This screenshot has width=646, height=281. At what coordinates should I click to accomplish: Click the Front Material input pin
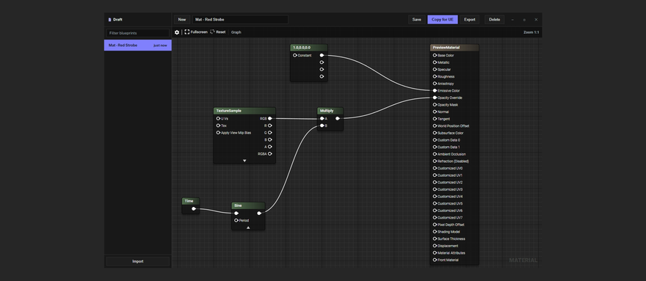pos(435,260)
